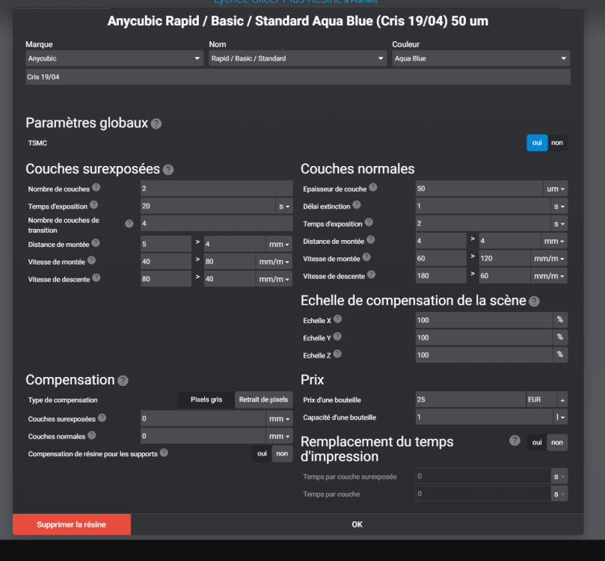
Task: Open the Marque dropdown showing Anycubic
Action: click(114, 58)
